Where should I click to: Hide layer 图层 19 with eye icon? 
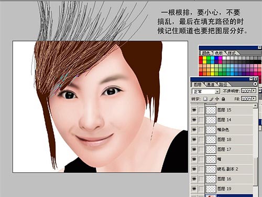pyautogui.click(x=194, y=189)
